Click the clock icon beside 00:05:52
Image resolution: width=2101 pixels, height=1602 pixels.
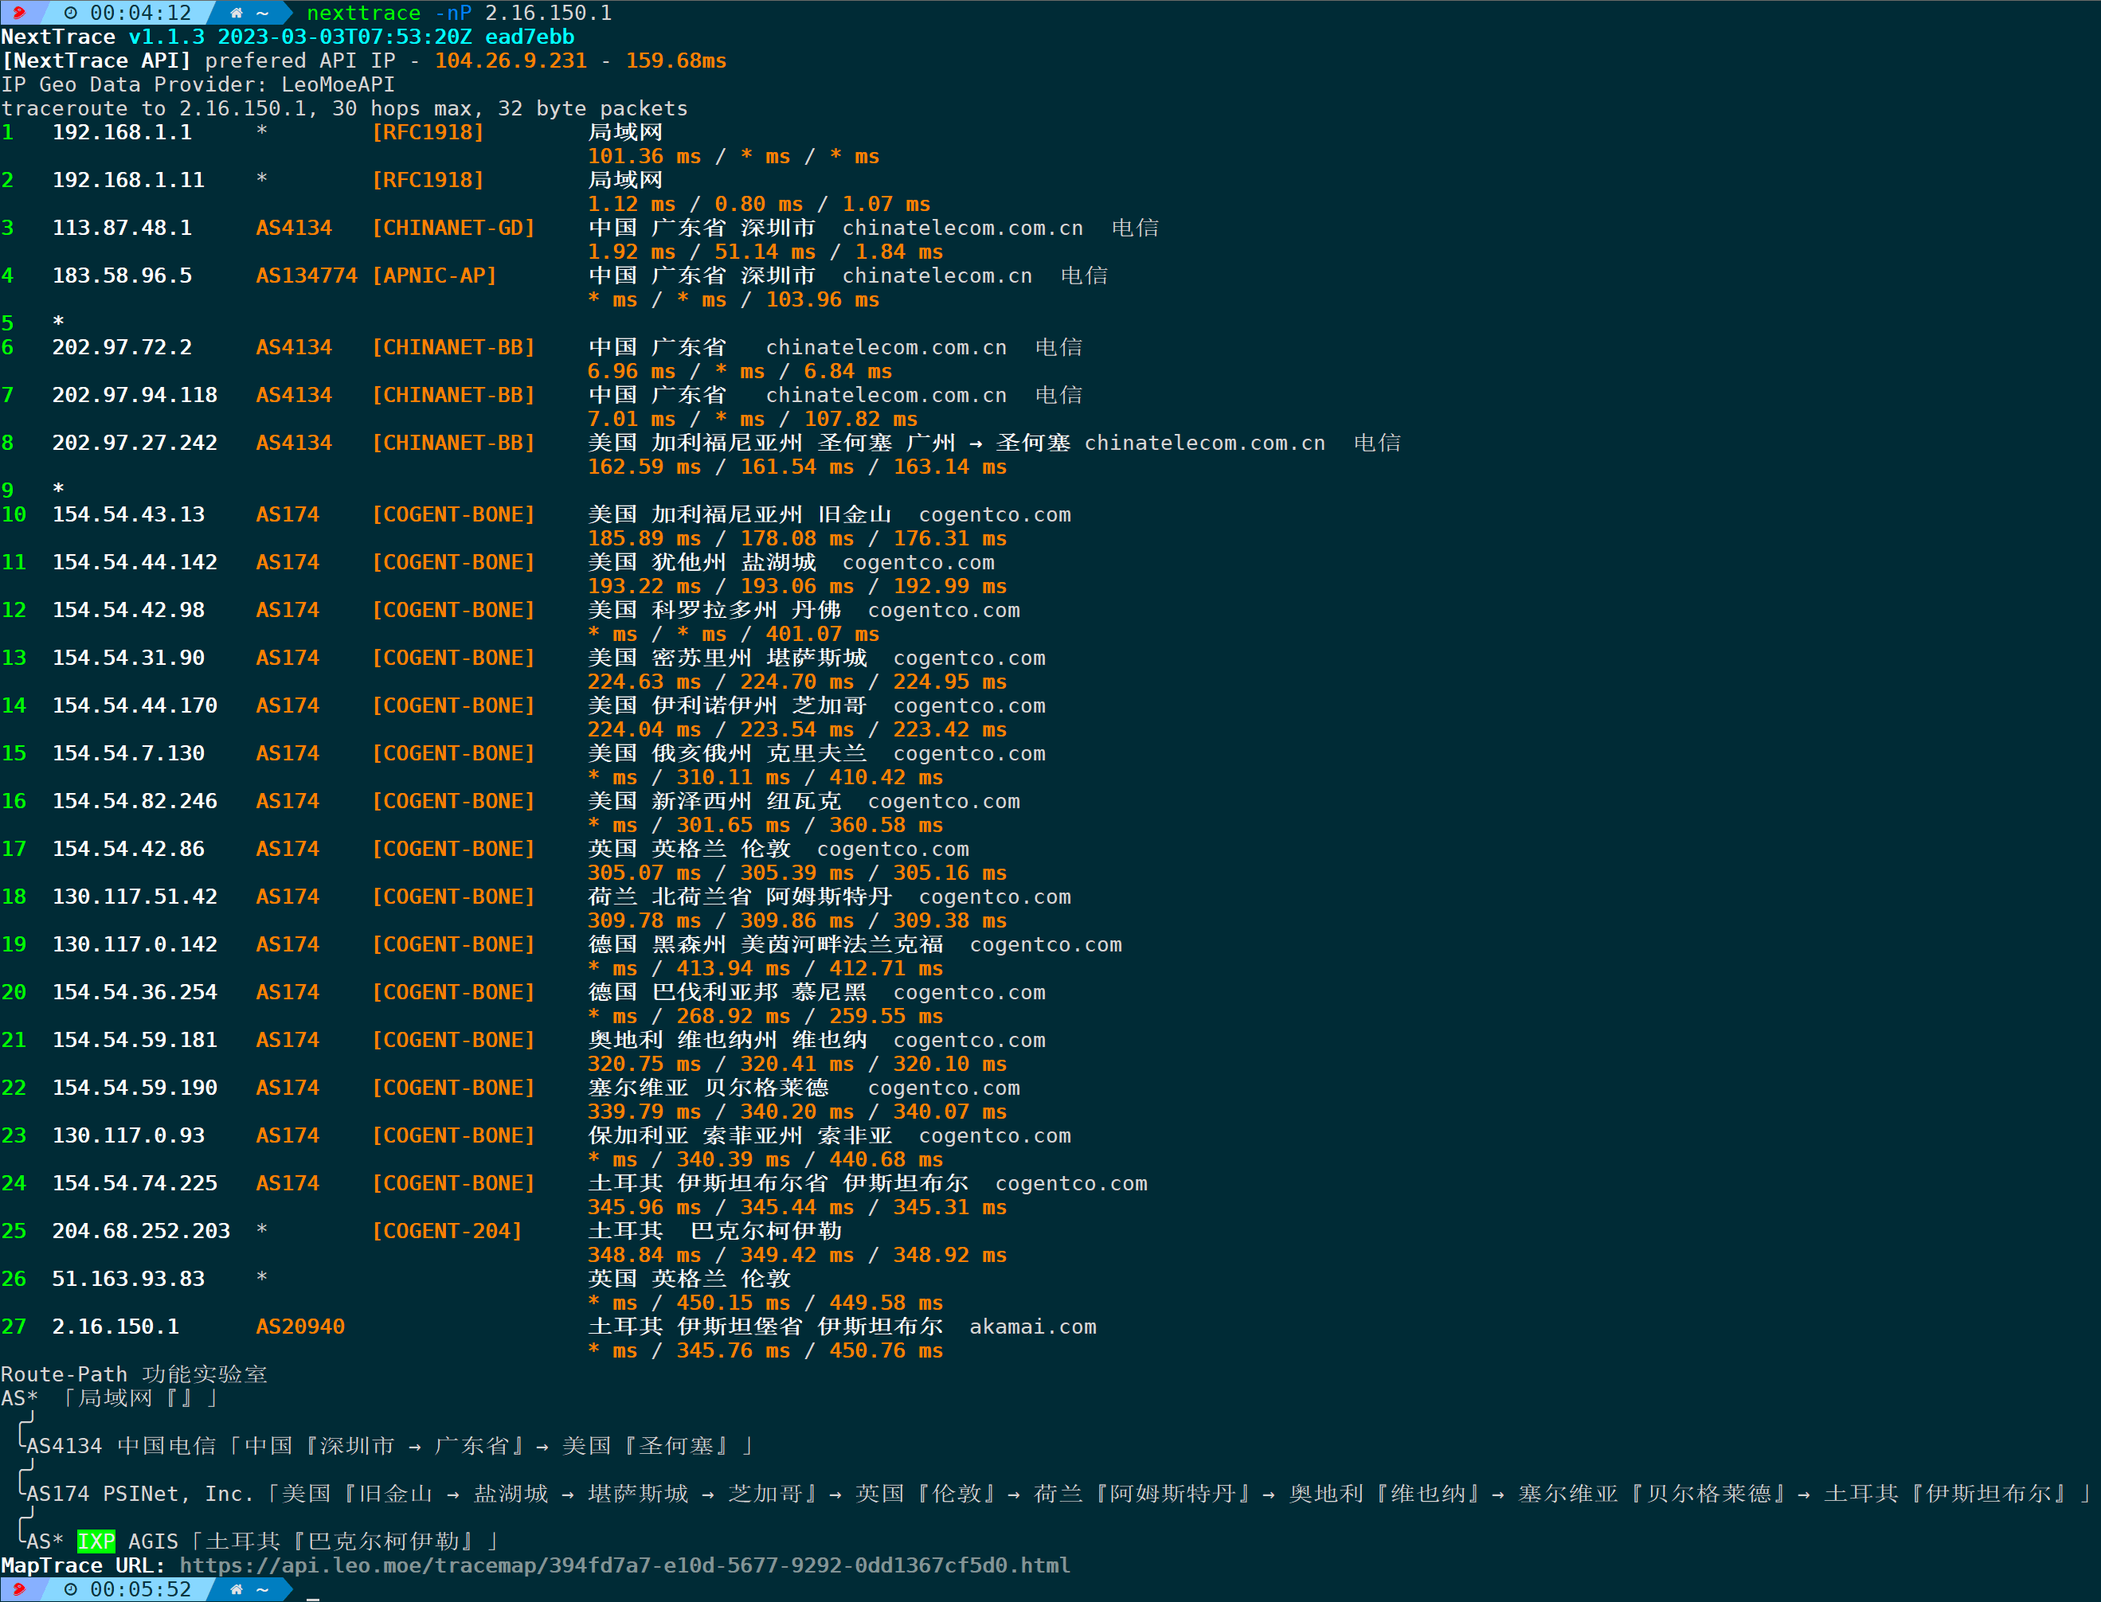point(71,1588)
